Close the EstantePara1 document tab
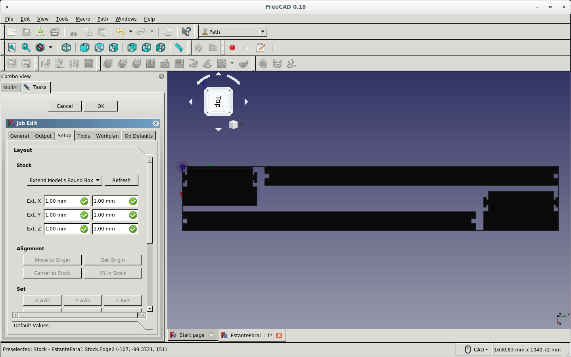Screen dimensions: 571x357 279,336
